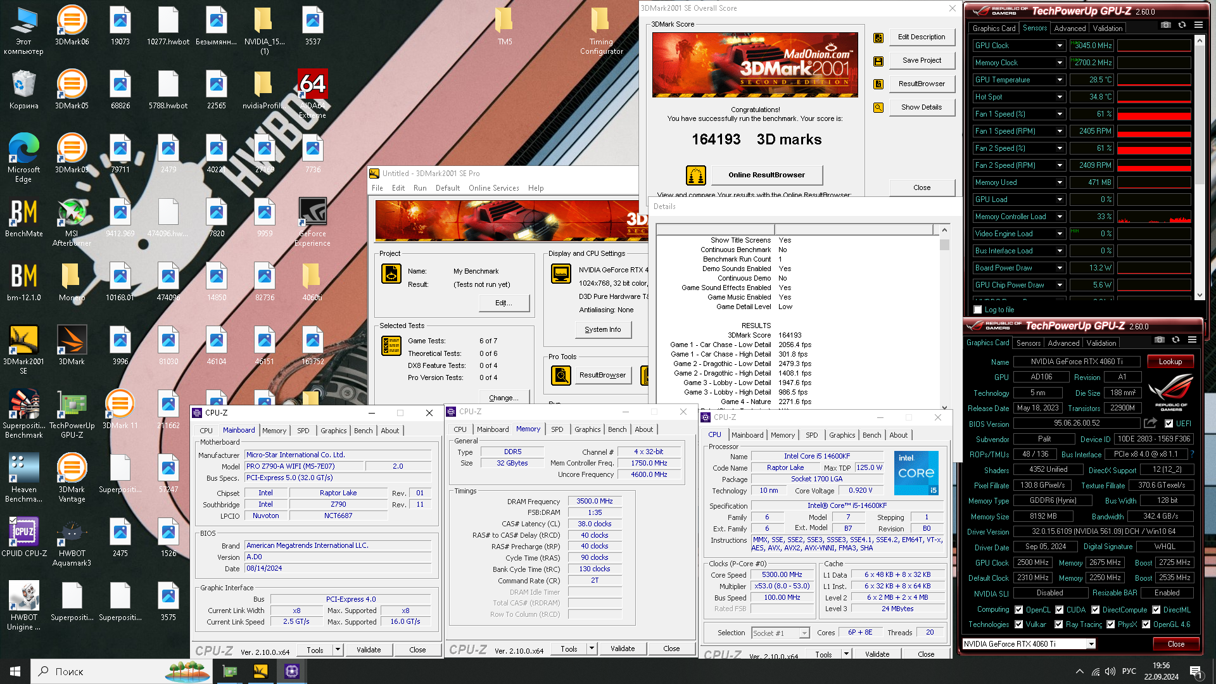Toggle the Log to file checkbox

click(977, 310)
